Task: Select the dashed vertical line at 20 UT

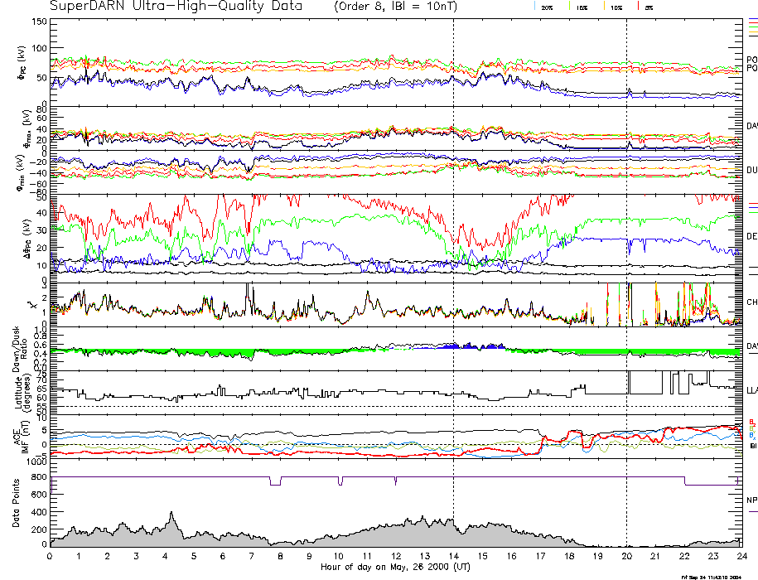Action: click(626, 249)
